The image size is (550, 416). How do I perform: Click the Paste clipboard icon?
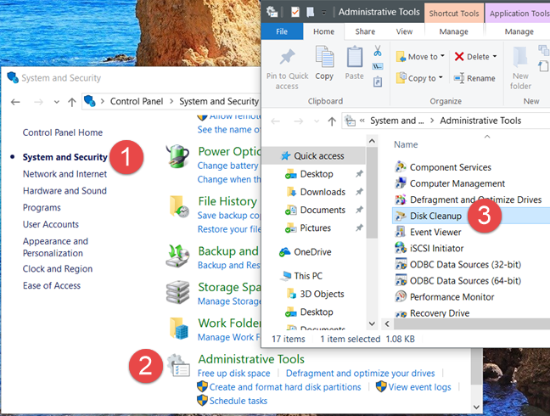(x=354, y=57)
